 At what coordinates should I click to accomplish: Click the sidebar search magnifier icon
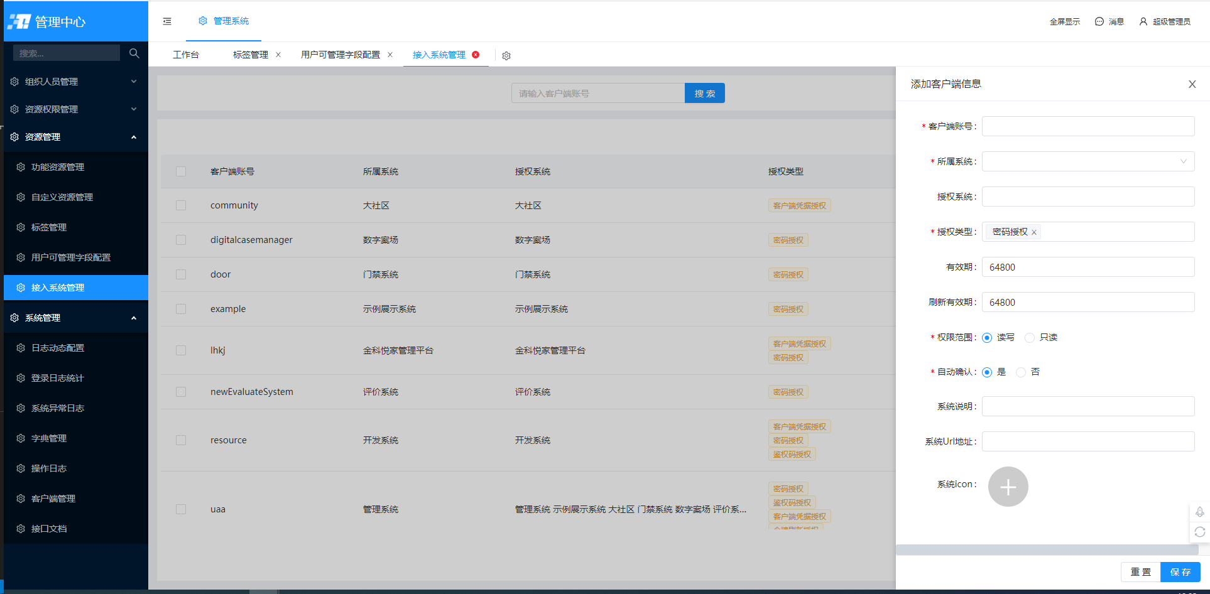pos(134,53)
